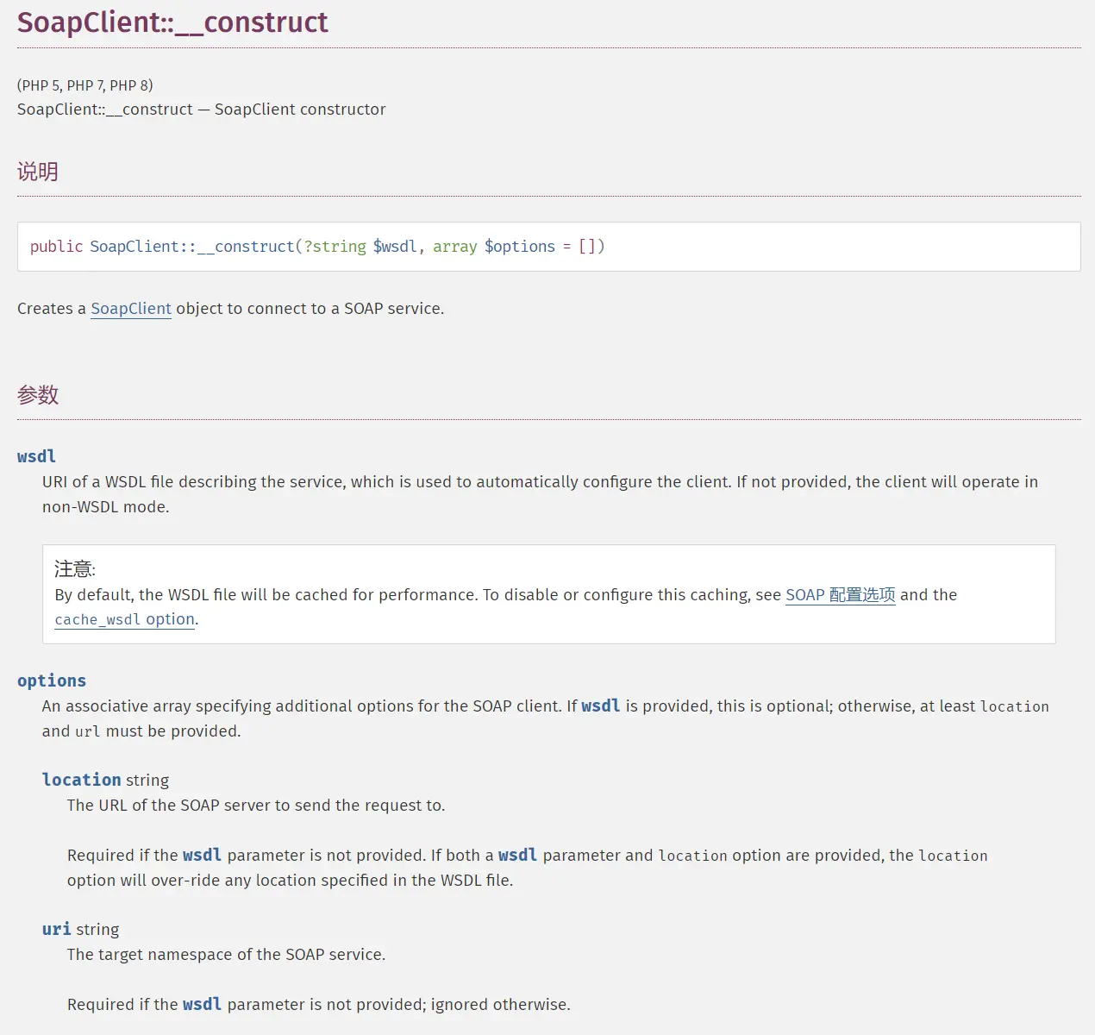Click $options in the method signature
The width and height of the screenshot is (1095, 1035).
519,247
